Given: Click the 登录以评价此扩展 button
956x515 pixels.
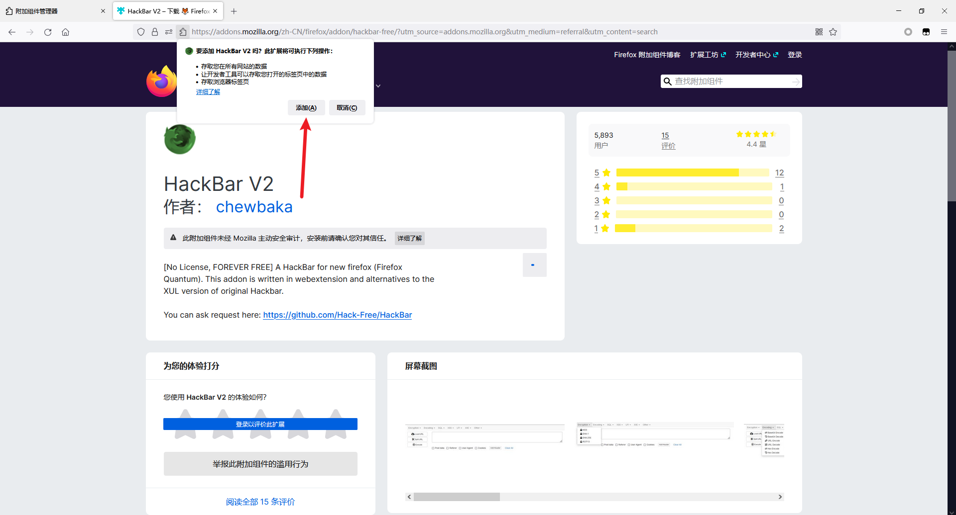Looking at the screenshot, I should coord(260,424).
